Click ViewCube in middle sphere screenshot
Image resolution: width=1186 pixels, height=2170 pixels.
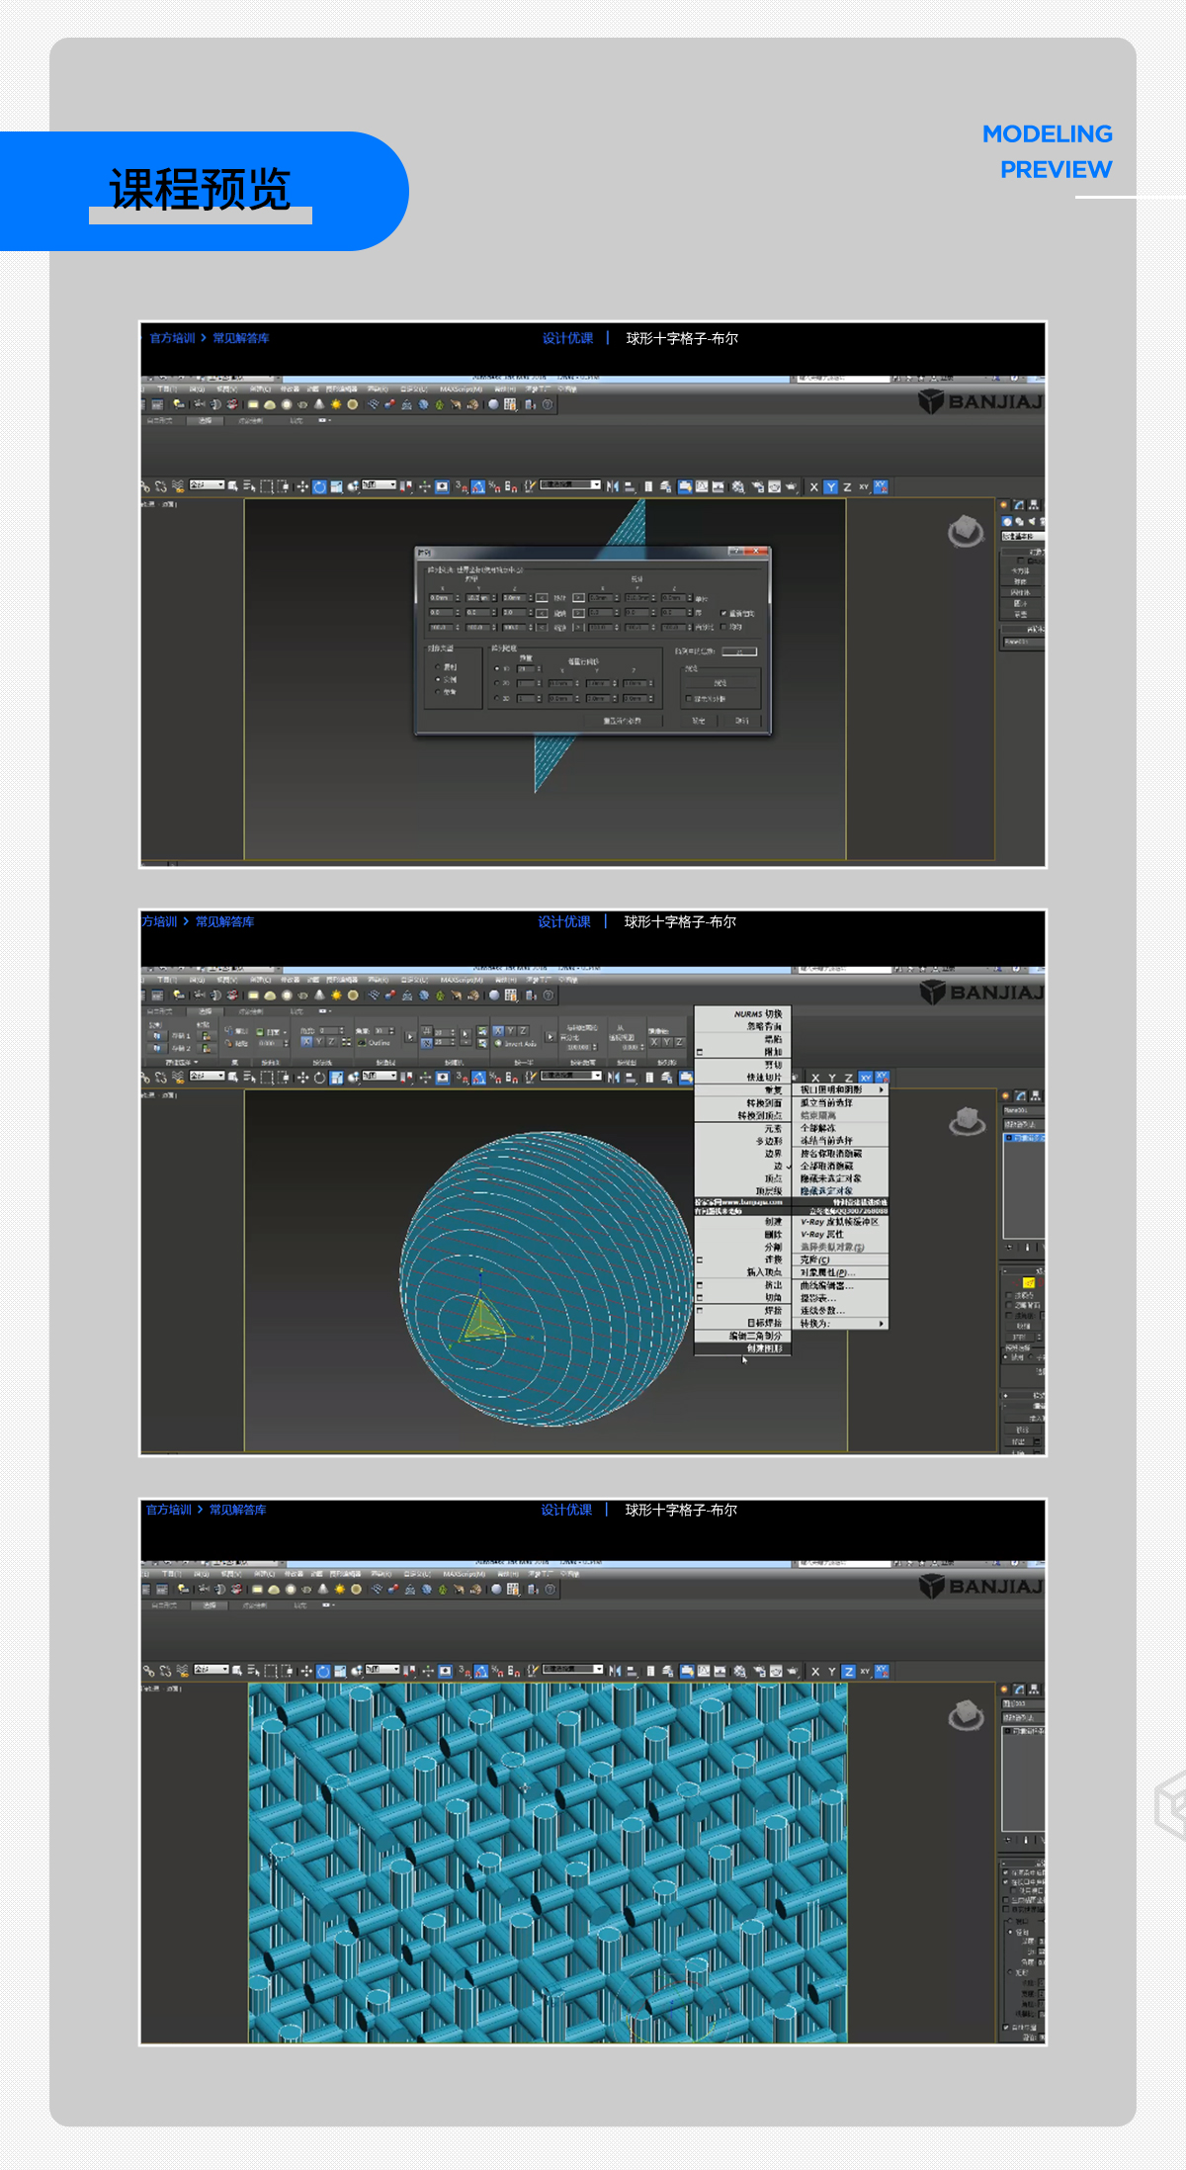coord(967,1121)
